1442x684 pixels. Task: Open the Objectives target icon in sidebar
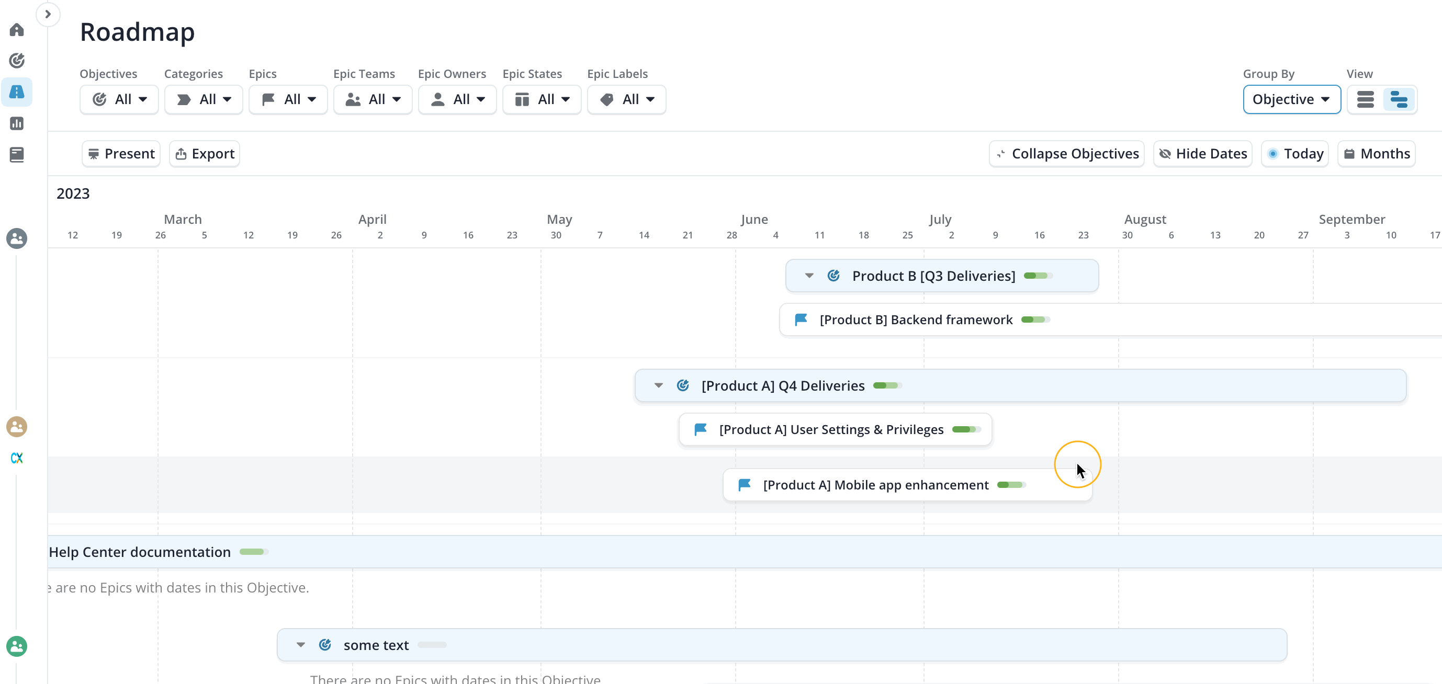click(17, 61)
